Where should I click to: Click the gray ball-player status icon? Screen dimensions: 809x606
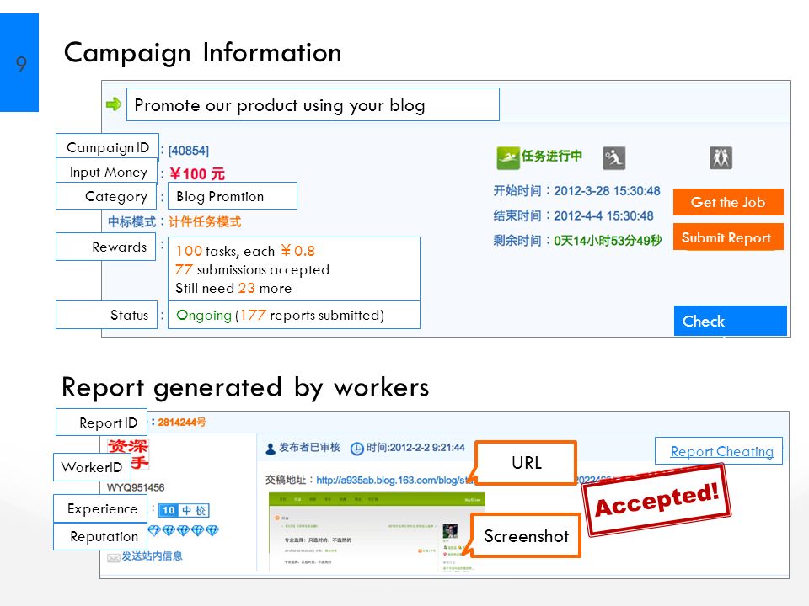[614, 157]
